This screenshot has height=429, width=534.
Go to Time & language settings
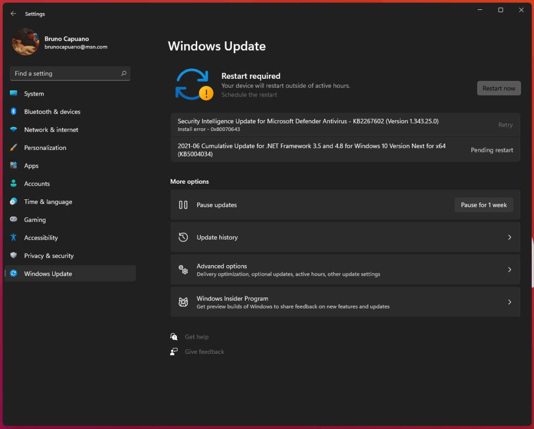(48, 202)
